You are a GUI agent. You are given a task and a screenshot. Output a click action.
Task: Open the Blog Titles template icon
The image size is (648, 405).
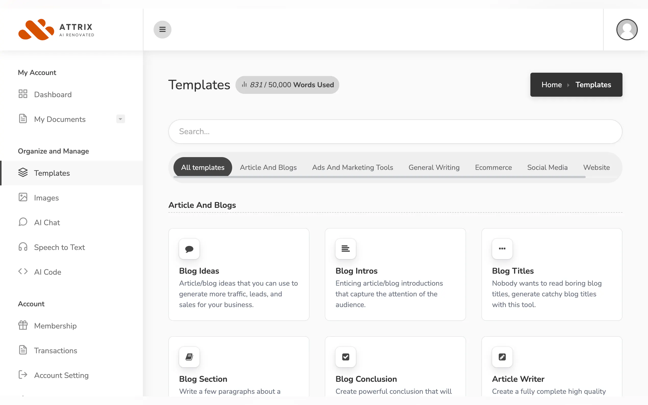tap(502, 249)
